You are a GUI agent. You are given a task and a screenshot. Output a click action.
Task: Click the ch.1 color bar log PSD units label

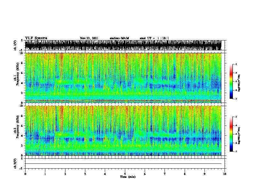(x=239, y=83)
